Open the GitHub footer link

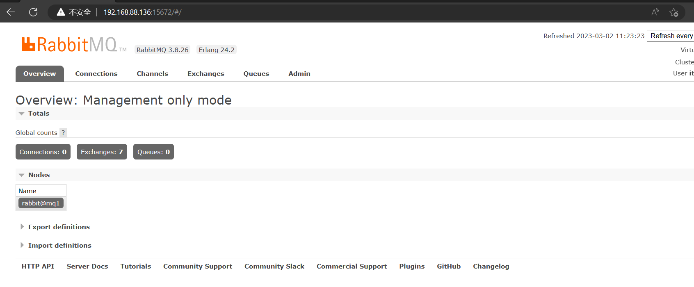tap(449, 266)
